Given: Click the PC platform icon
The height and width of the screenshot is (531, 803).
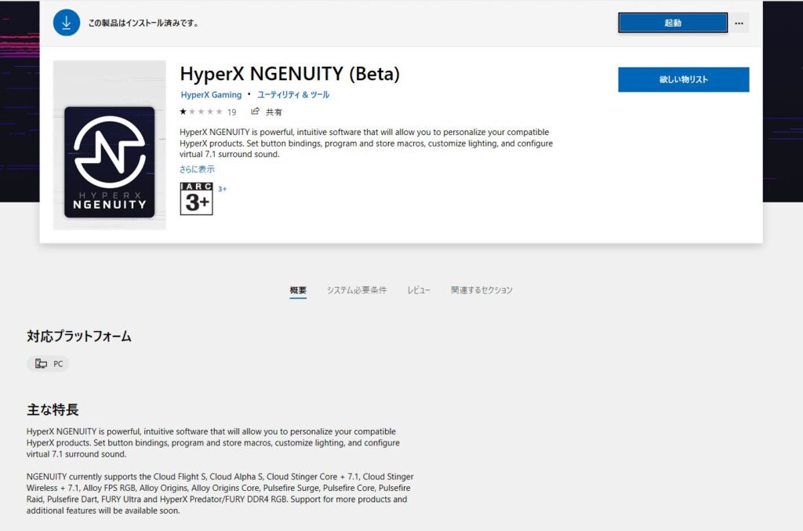Looking at the screenshot, I should 41,364.
